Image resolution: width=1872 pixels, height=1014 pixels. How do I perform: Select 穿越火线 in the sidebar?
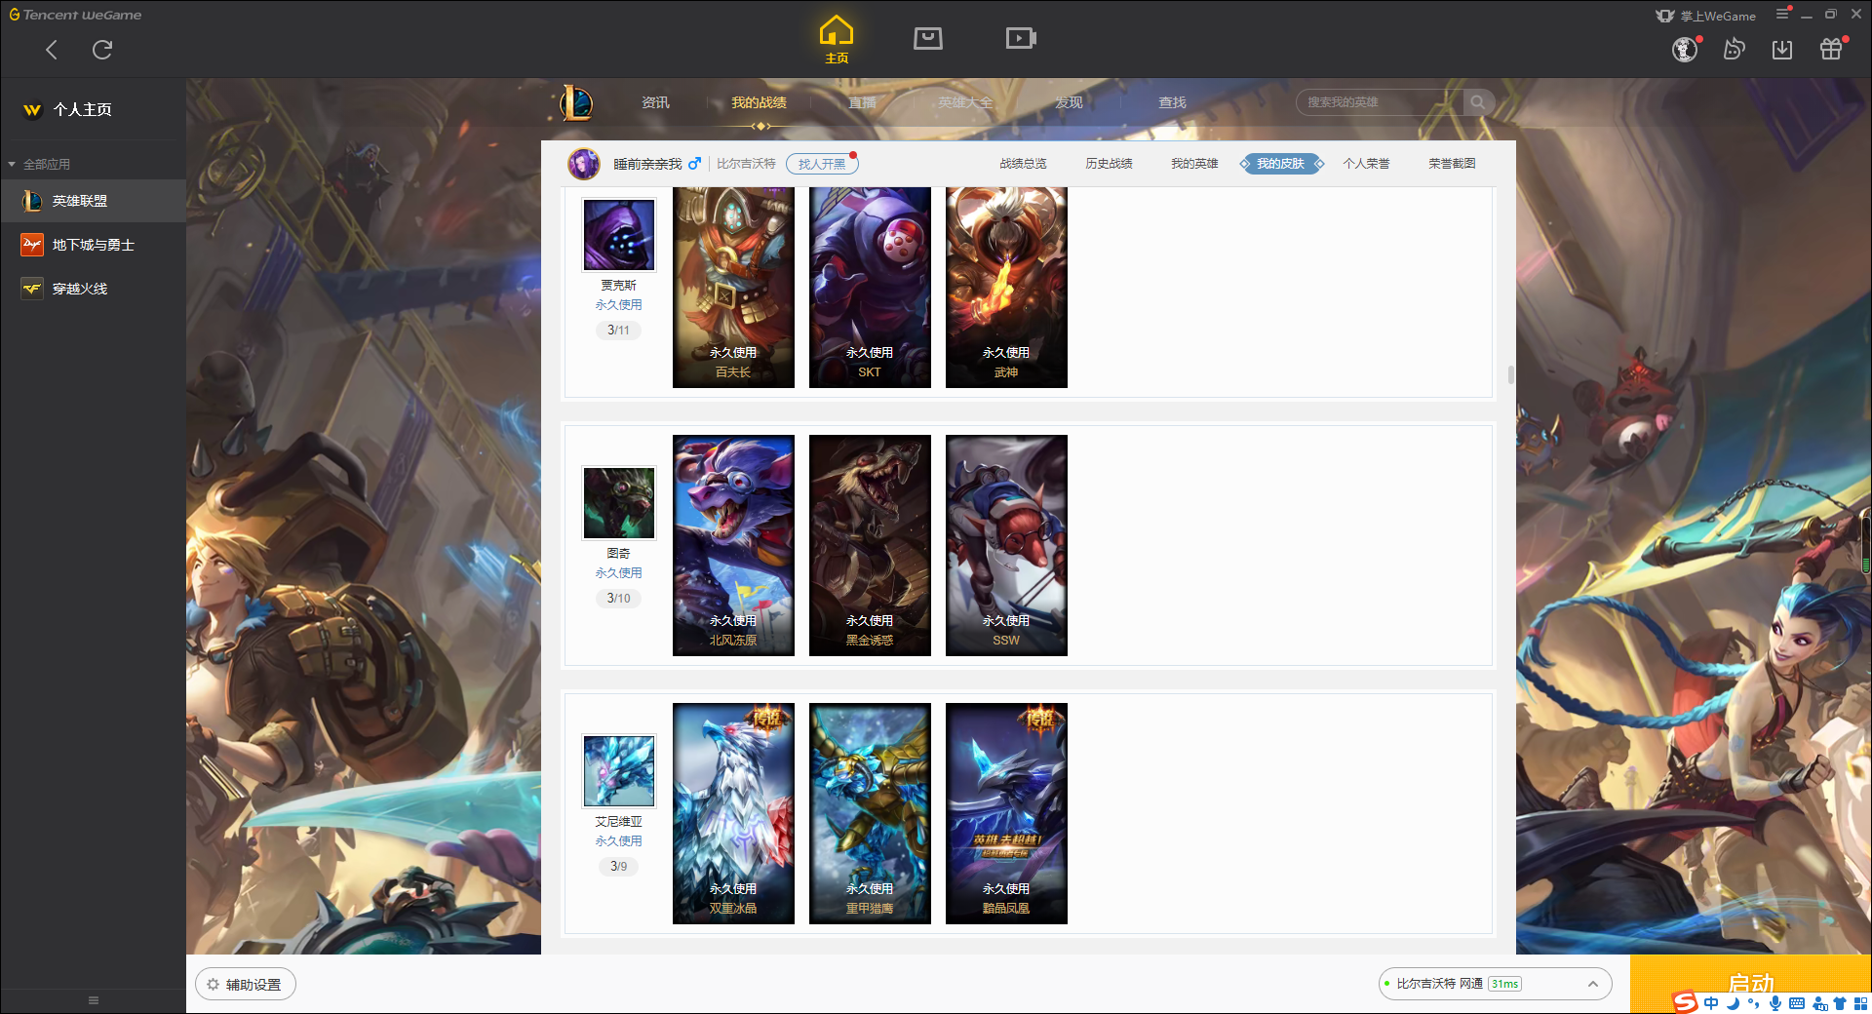click(93, 289)
